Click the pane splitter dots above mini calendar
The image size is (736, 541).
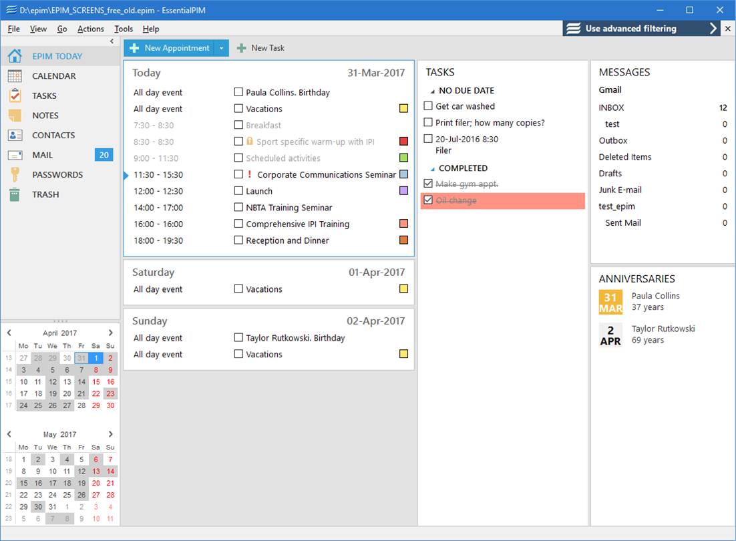pyautogui.click(x=61, y=321)
